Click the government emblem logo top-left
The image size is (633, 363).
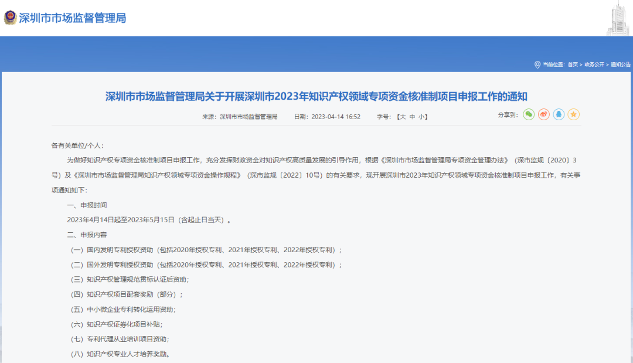click(9, 16)
